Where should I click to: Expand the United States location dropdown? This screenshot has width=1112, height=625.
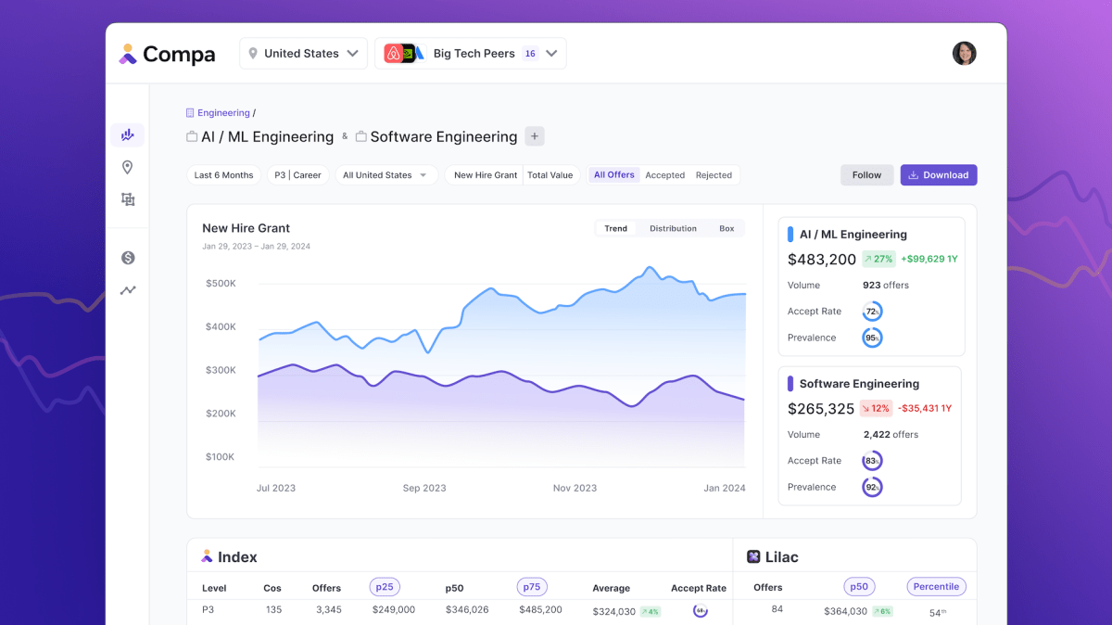[x=303, y=54]
